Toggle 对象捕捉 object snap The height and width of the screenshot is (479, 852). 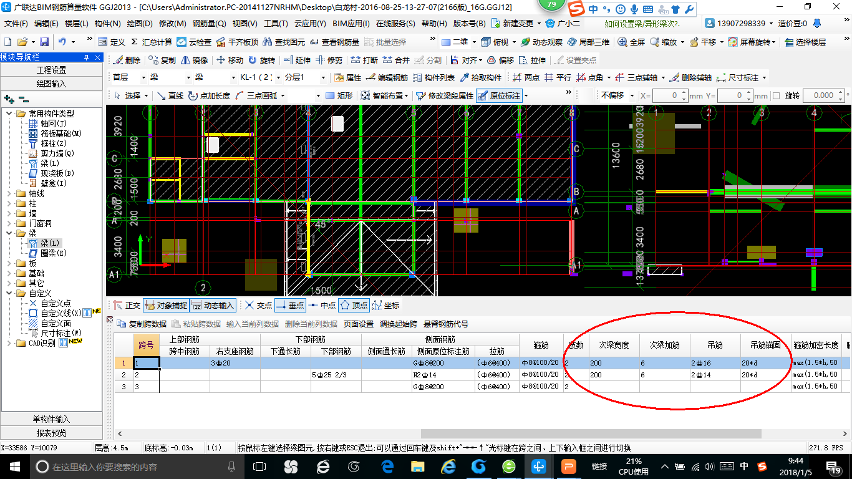click(165, 306)
